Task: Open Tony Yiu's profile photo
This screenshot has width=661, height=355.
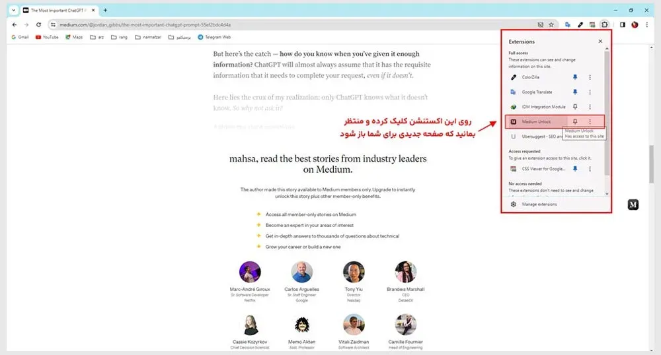Action: [354, 272]
